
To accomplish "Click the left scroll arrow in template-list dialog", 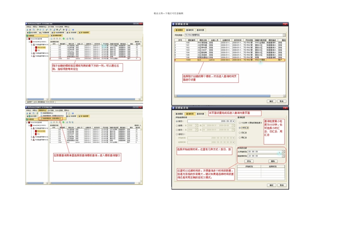I will click(176, 96).
